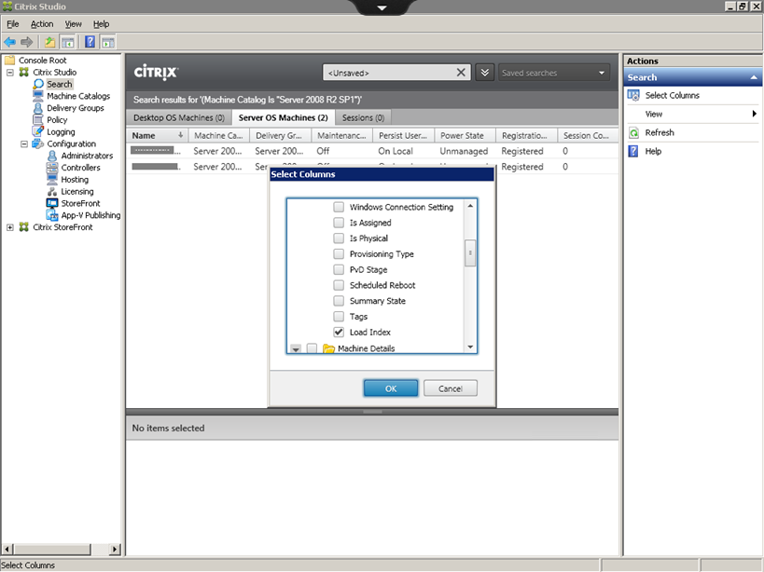Click the Controllers icon in tree

(x=52, y=168)
